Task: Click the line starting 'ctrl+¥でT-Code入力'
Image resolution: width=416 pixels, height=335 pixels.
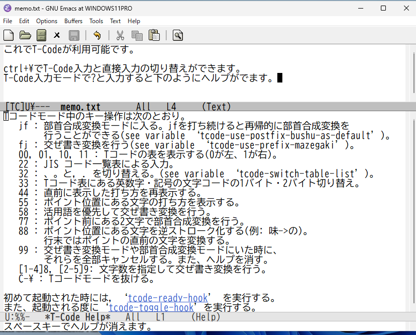Action: [122, 68]
